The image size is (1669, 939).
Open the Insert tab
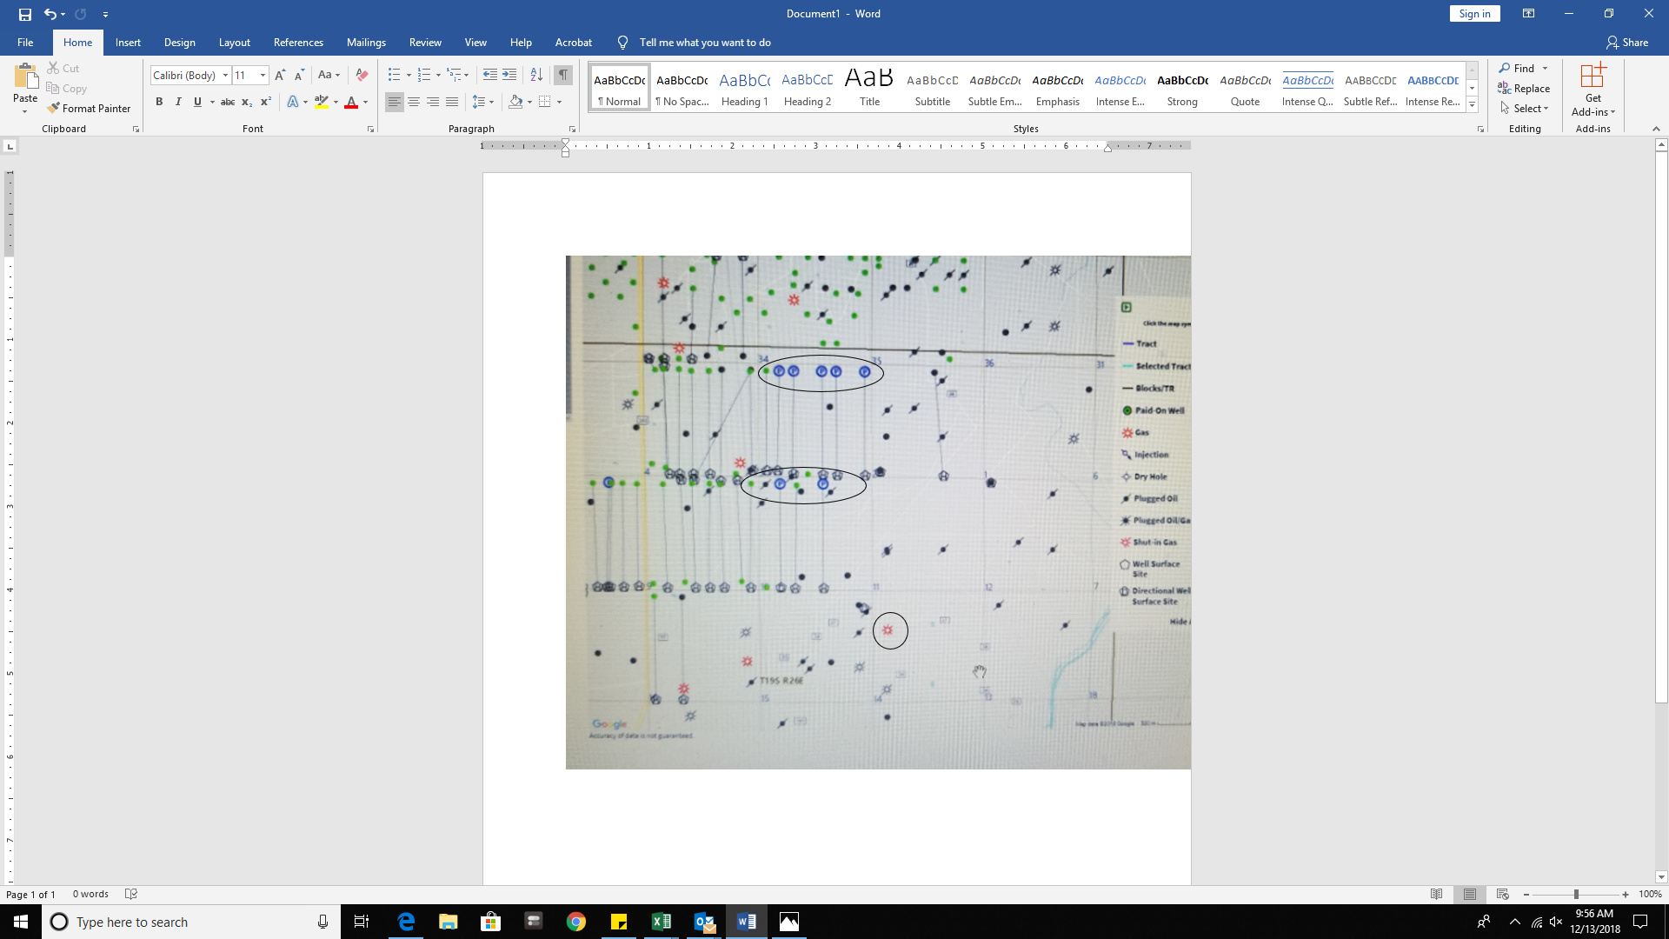128,43
